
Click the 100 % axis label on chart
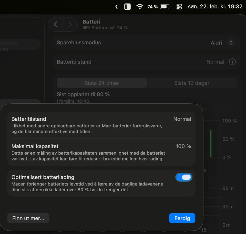tap(230, 121)
